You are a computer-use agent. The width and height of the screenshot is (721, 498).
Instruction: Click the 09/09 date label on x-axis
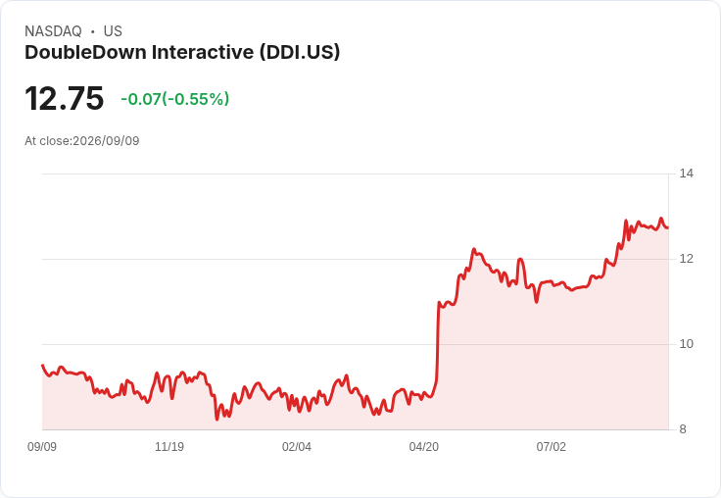tap(42, 446)
